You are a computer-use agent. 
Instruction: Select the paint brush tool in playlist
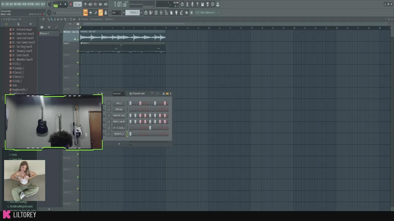(51, 19)
